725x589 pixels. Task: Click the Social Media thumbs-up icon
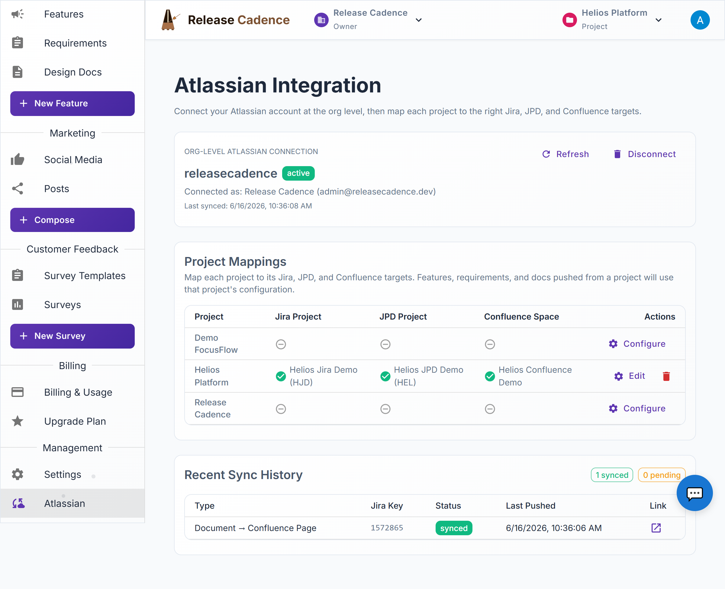(x=17, y=159)
